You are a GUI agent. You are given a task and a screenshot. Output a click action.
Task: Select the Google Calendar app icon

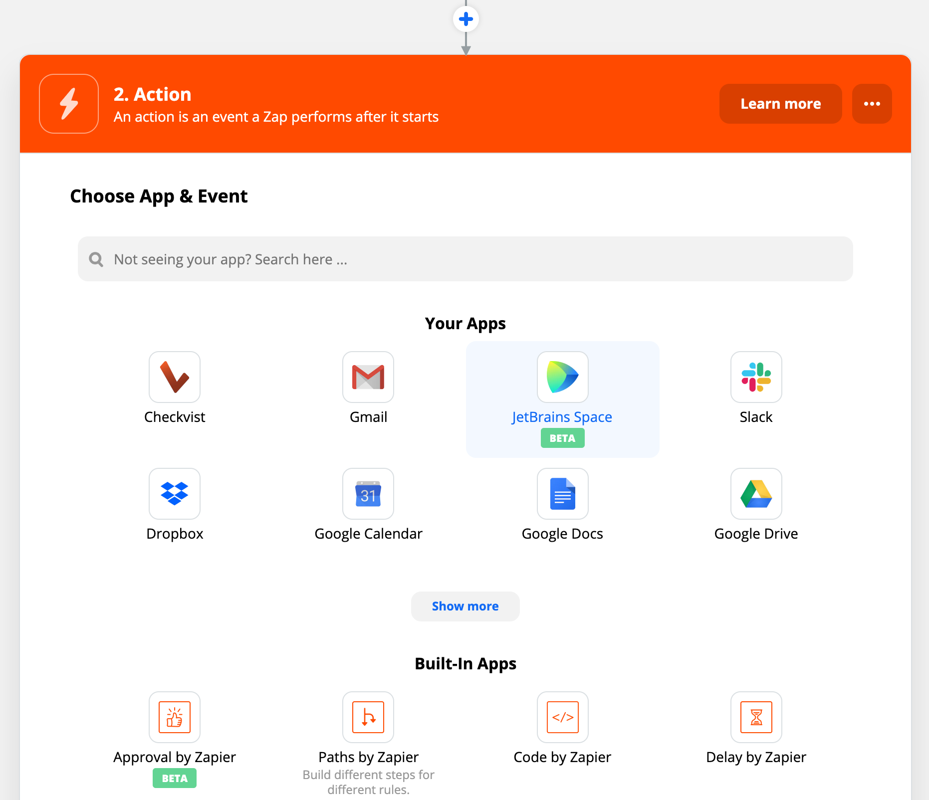368,494
